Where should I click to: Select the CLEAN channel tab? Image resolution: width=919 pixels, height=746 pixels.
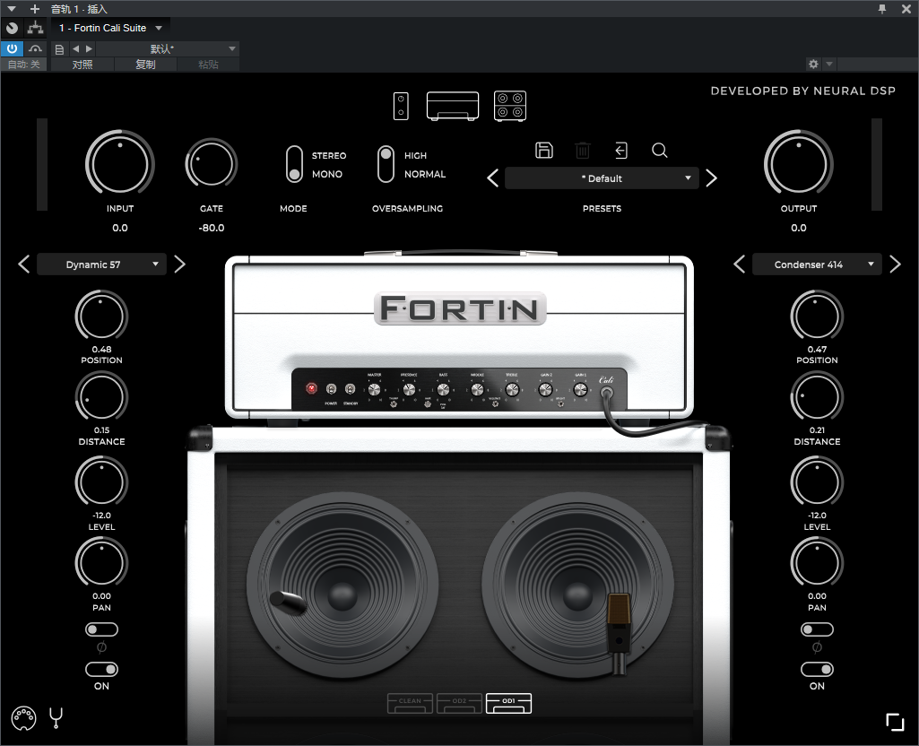pyautogui.click(x=411, y=703)
